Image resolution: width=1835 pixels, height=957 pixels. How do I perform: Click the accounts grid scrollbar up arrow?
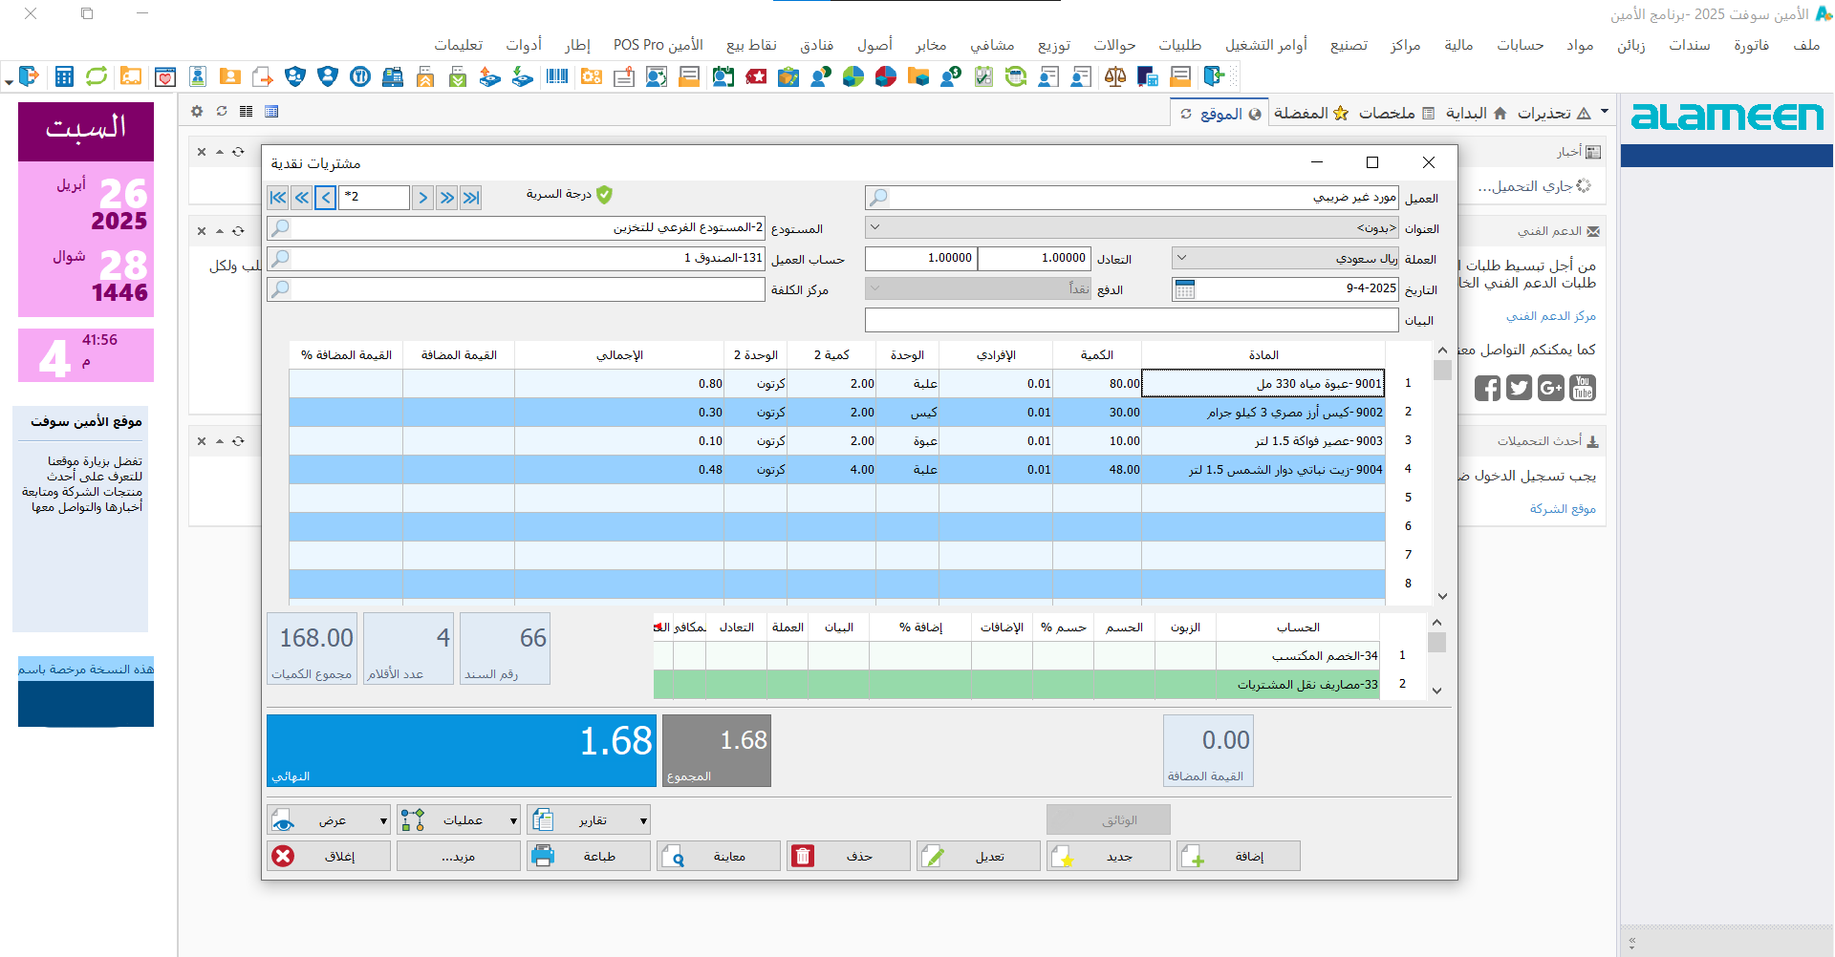click(1436, 623)
